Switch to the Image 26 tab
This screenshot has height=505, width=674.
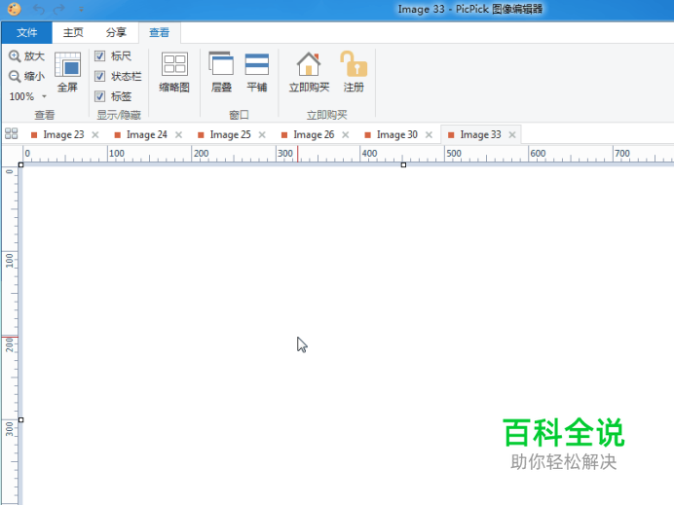314,135
